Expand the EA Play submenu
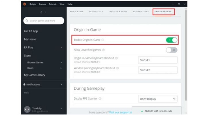 61,47
